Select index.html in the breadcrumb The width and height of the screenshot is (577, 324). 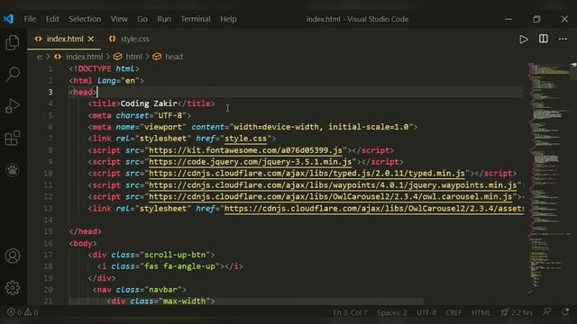click(84, 57)
